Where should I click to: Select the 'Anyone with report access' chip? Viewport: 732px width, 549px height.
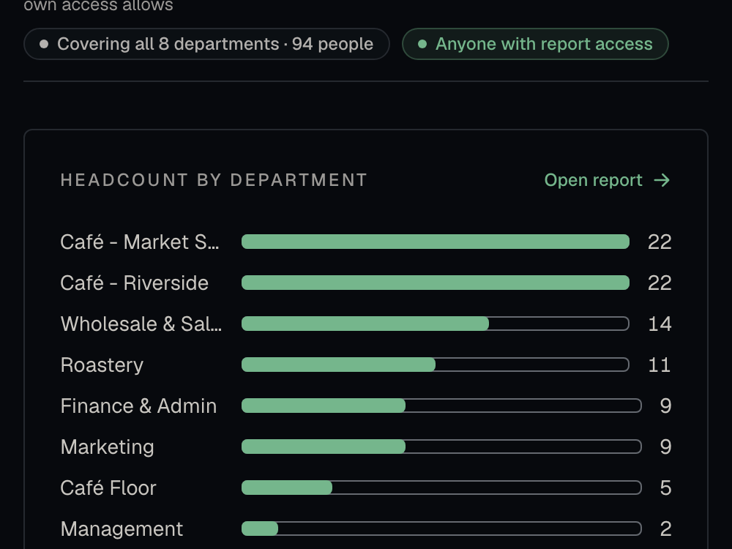tap(536, 44)
